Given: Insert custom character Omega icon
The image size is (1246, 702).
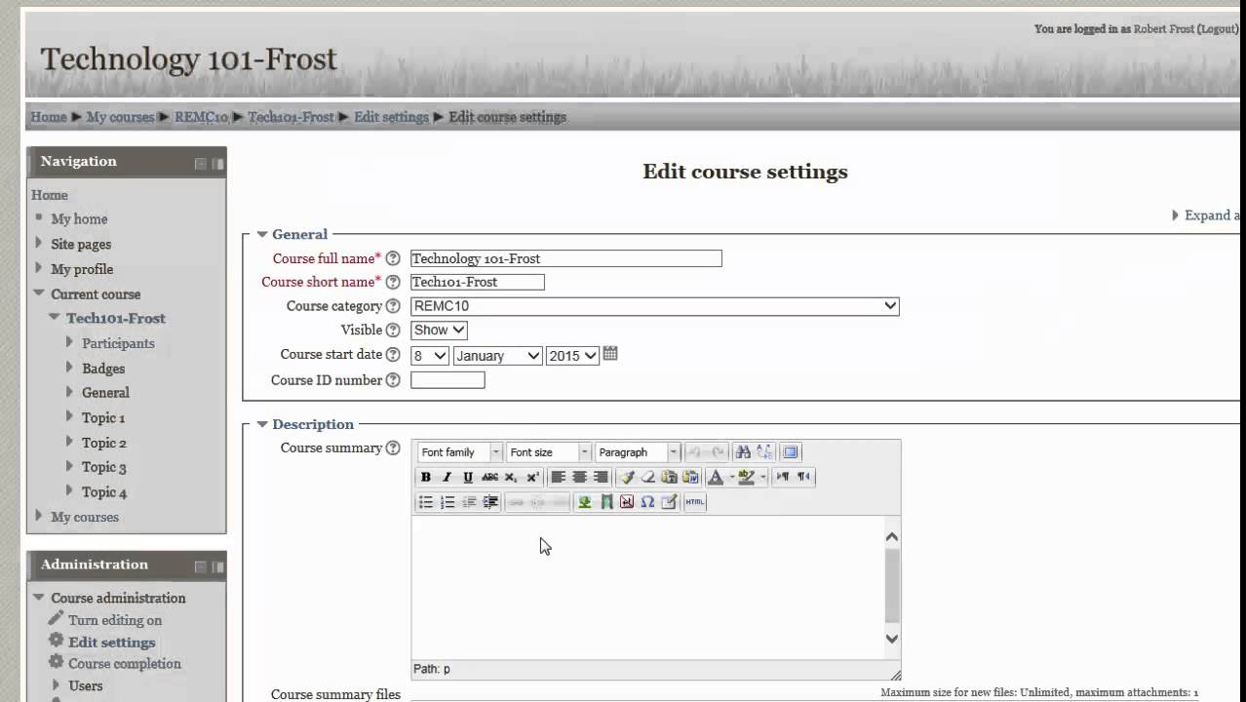Looking at the screenshot, I should coord(647,502).
